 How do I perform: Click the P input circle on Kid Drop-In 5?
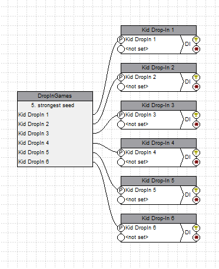121,190
